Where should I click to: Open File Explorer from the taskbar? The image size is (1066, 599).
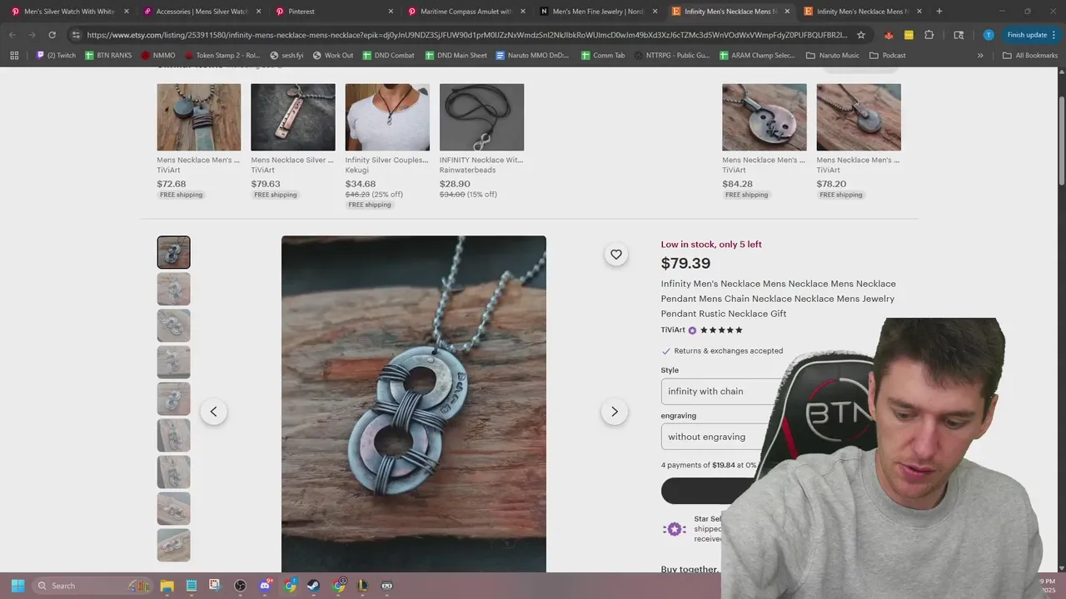coord(167,586)
